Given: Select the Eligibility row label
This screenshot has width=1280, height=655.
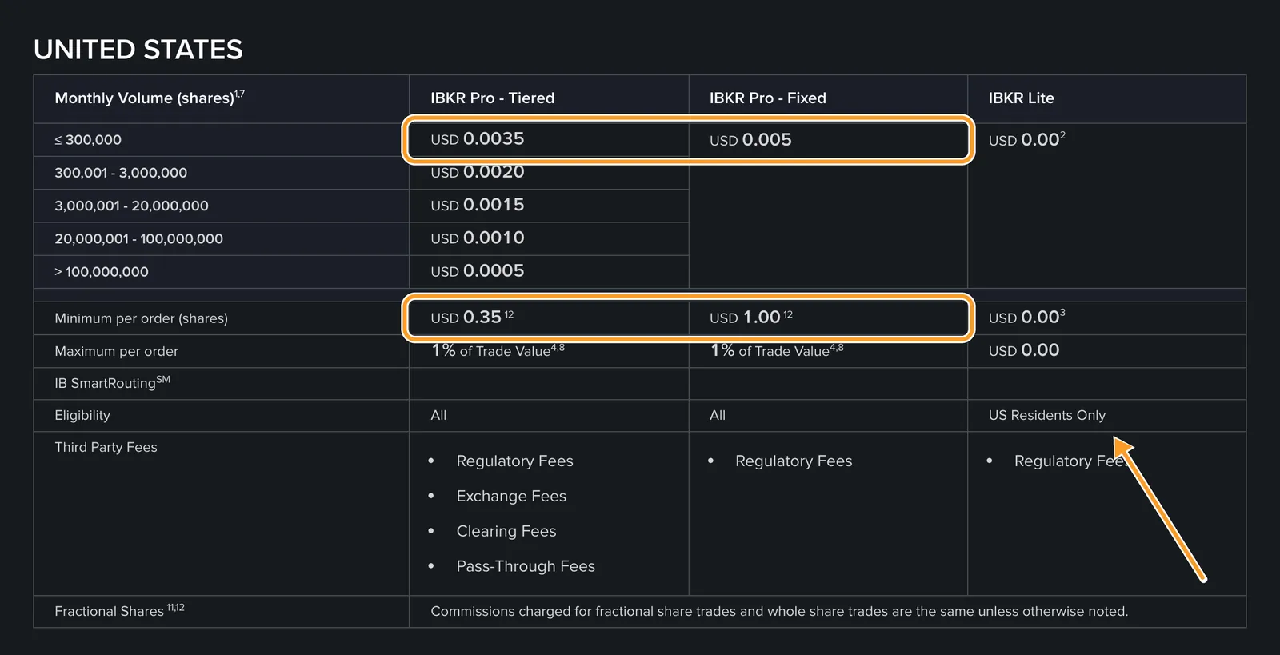Looking at the screenshot, I should click(82, 415).
